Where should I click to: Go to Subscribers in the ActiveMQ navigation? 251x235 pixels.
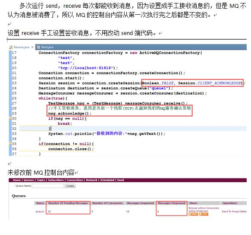[56, 180]
